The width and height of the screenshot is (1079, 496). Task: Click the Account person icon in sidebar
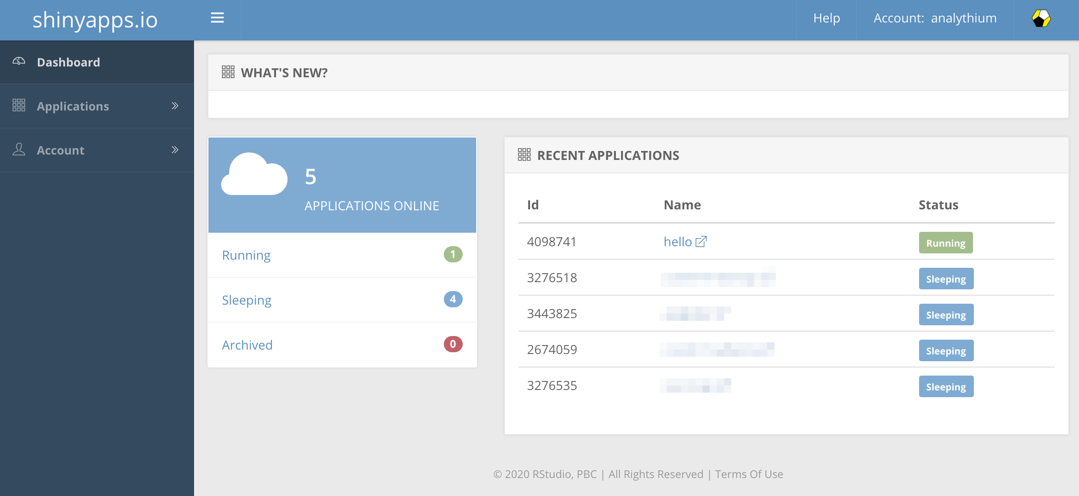pos(19,150)
